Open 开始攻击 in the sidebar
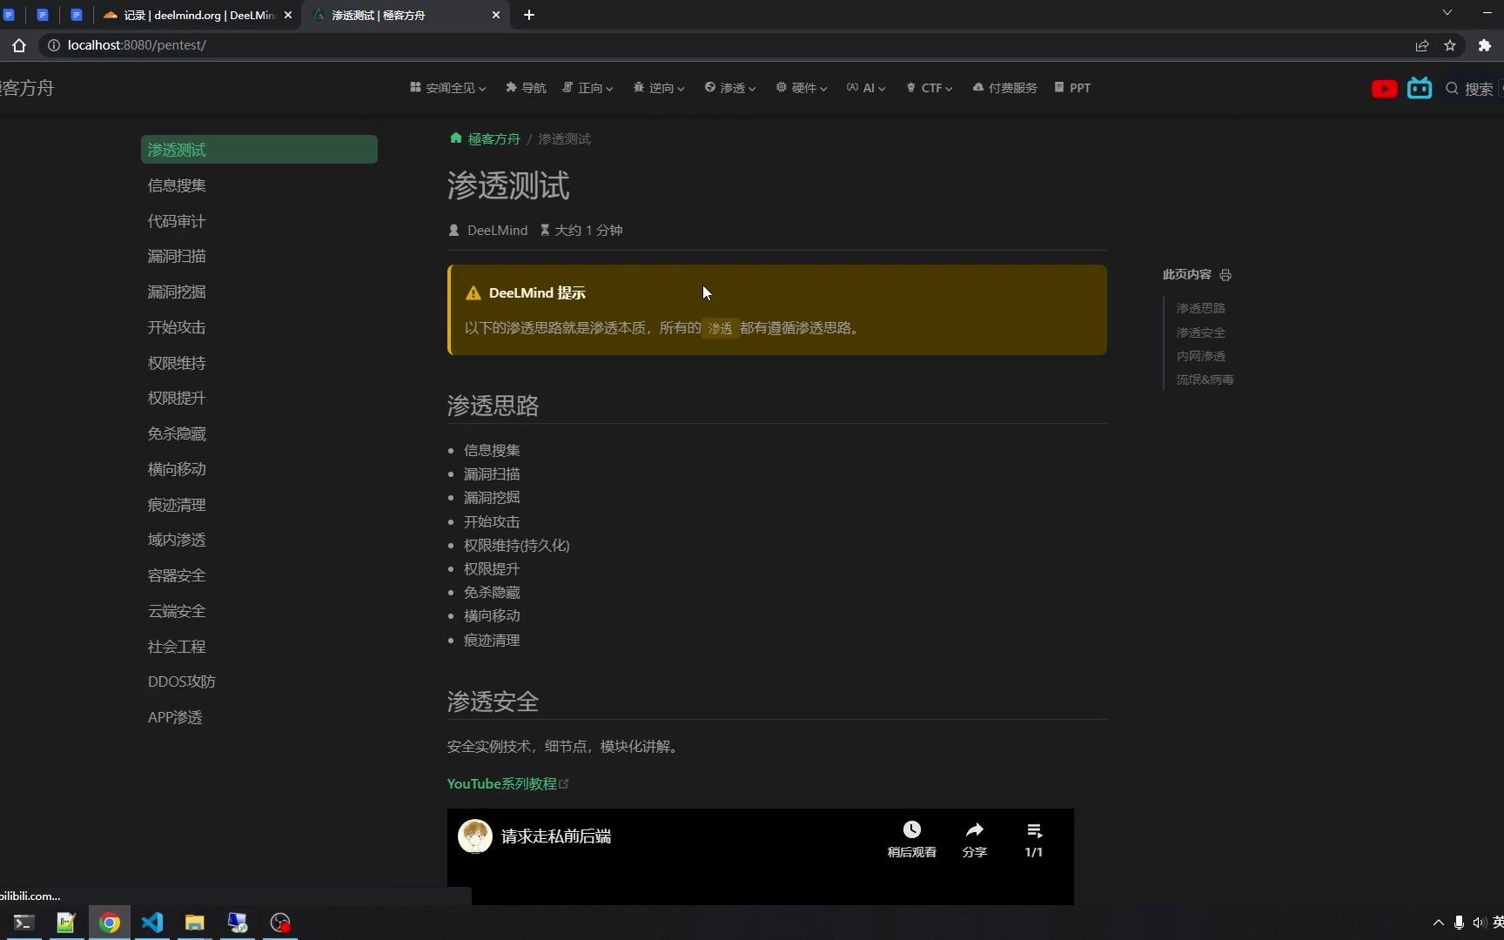This screenshot has width=1504, height=940. pos(258,327)
